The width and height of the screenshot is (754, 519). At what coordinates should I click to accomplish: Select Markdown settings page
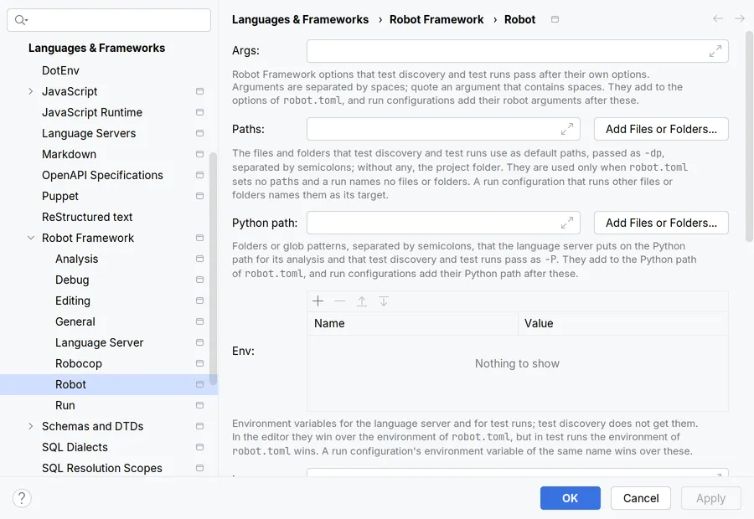click(x=69, y=154)
